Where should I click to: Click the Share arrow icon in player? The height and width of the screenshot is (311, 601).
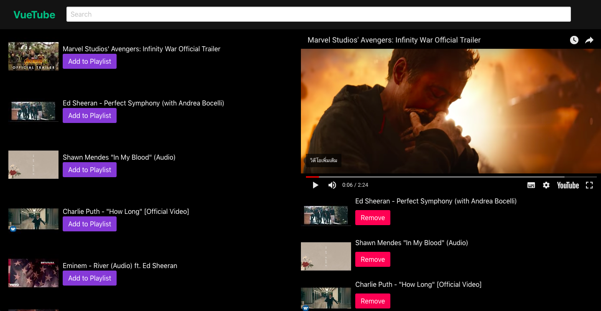pyautogui.click(x=589, y=40)
